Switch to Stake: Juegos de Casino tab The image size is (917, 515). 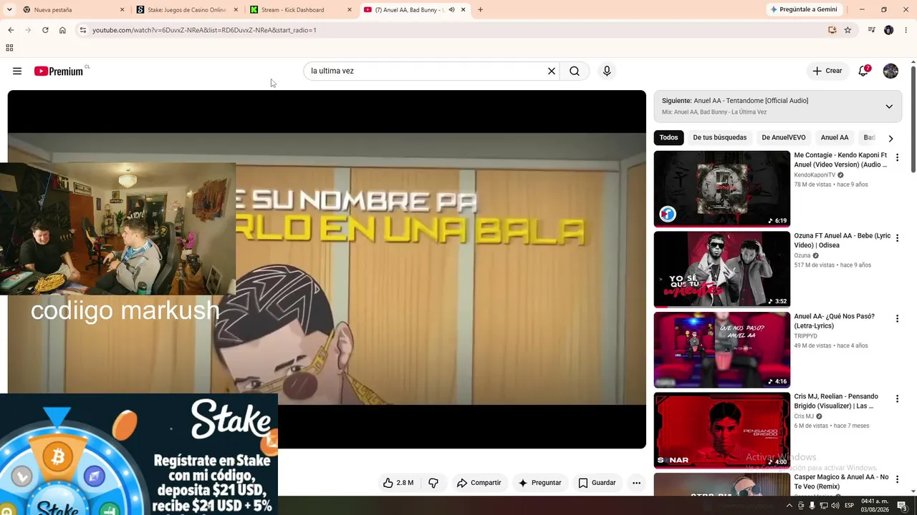[187, 10]
